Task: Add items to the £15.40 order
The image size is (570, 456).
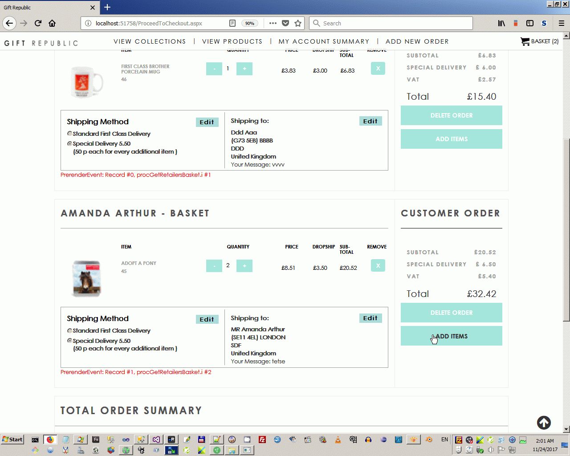Action: [x=452, y=139]
